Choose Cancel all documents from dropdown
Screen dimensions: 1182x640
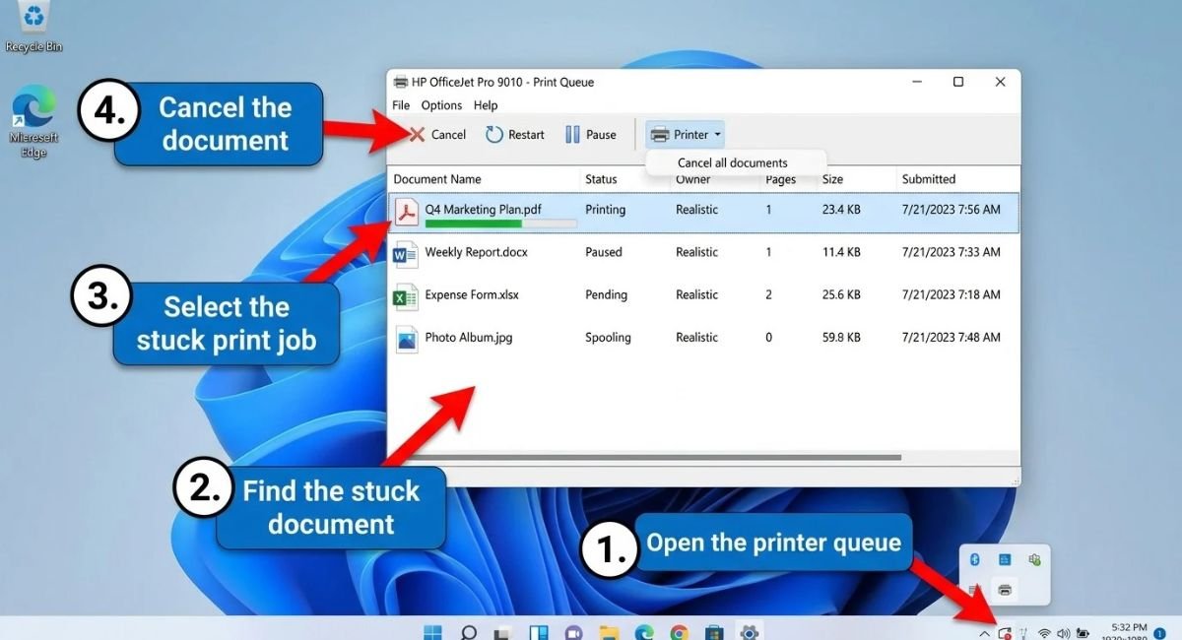[733, 162]
